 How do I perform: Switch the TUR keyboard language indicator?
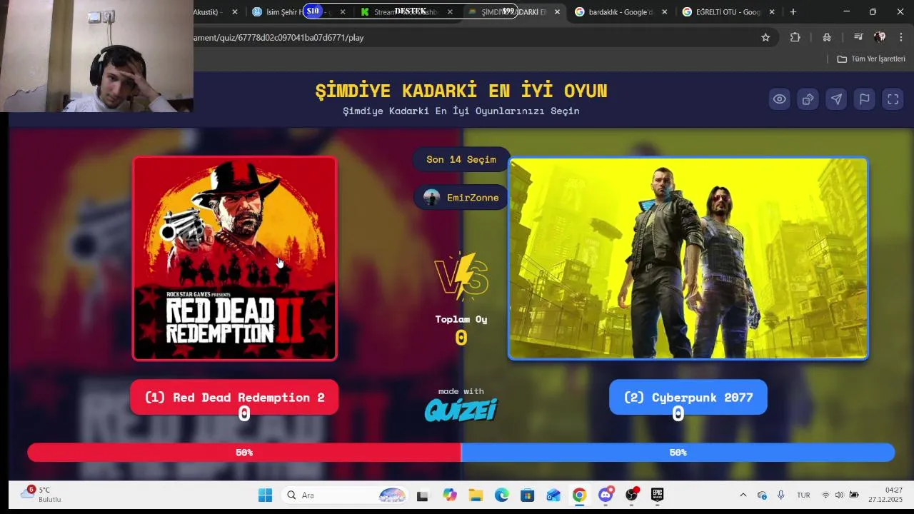803,495
